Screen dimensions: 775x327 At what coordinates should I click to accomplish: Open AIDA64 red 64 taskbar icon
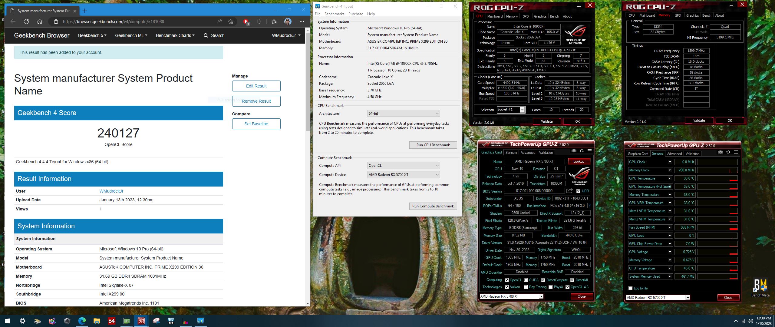tap(111, 321)
